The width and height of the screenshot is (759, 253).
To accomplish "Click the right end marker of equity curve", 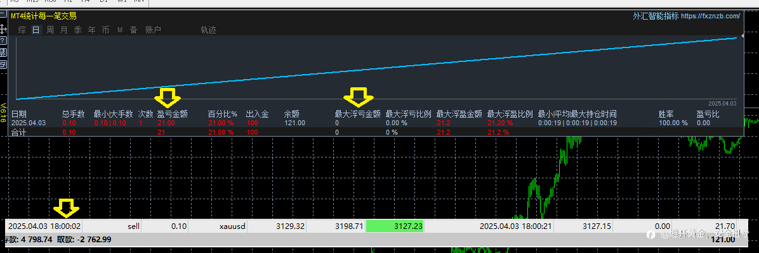I will pyautogui.click(x=742, y=35).
